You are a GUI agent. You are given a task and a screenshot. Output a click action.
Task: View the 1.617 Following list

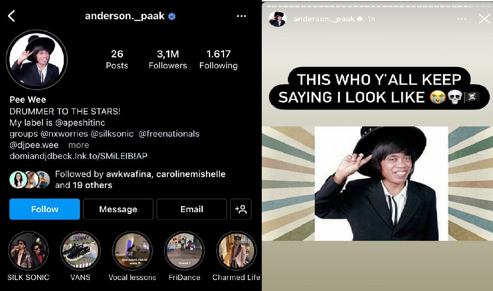coord(218,60)
